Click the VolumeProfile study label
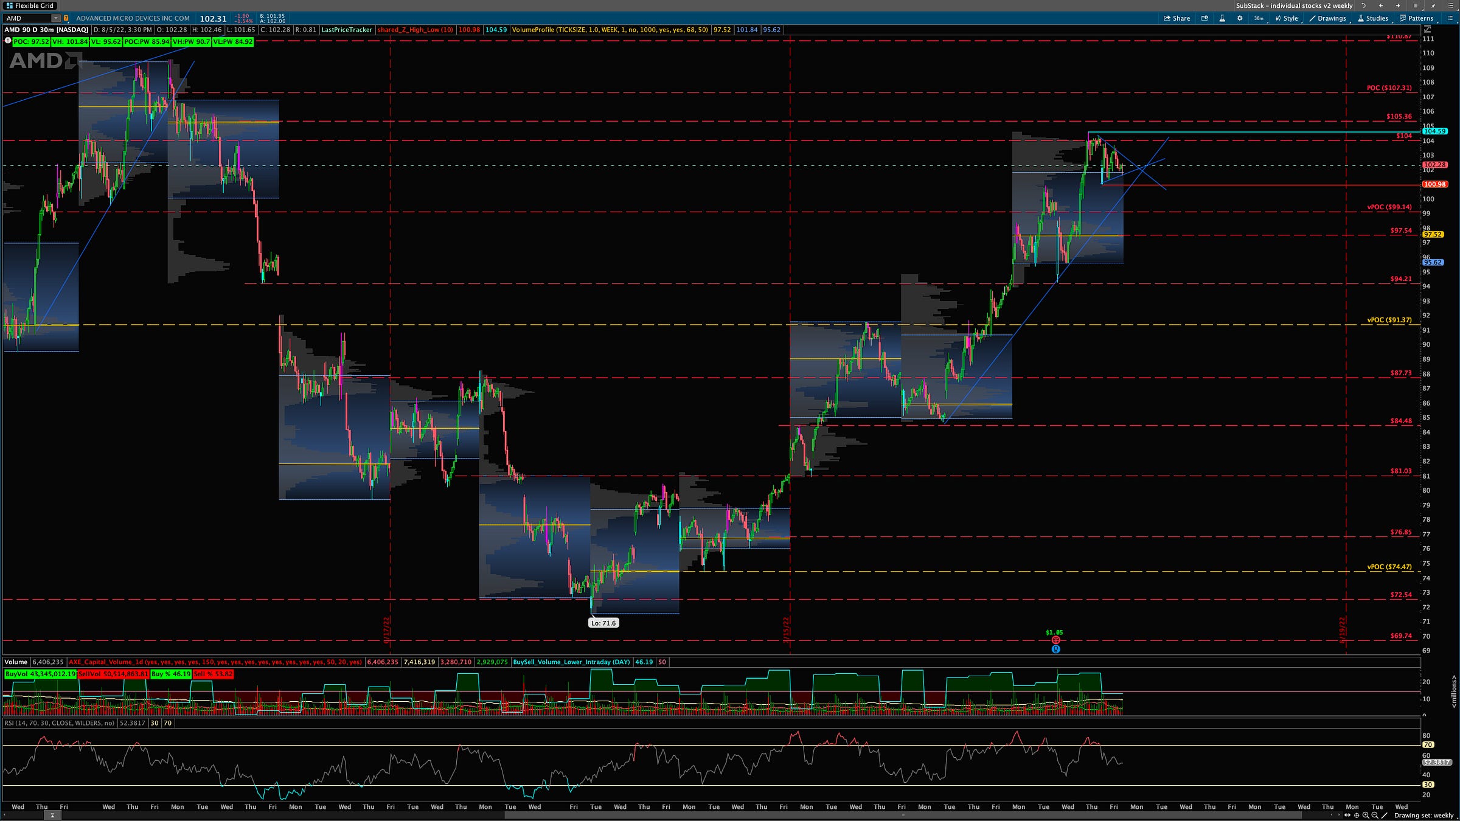 click(610, 30)
